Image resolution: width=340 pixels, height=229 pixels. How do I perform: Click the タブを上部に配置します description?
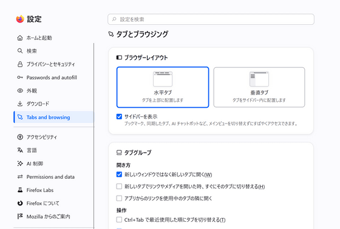click(x=163, y=100)
